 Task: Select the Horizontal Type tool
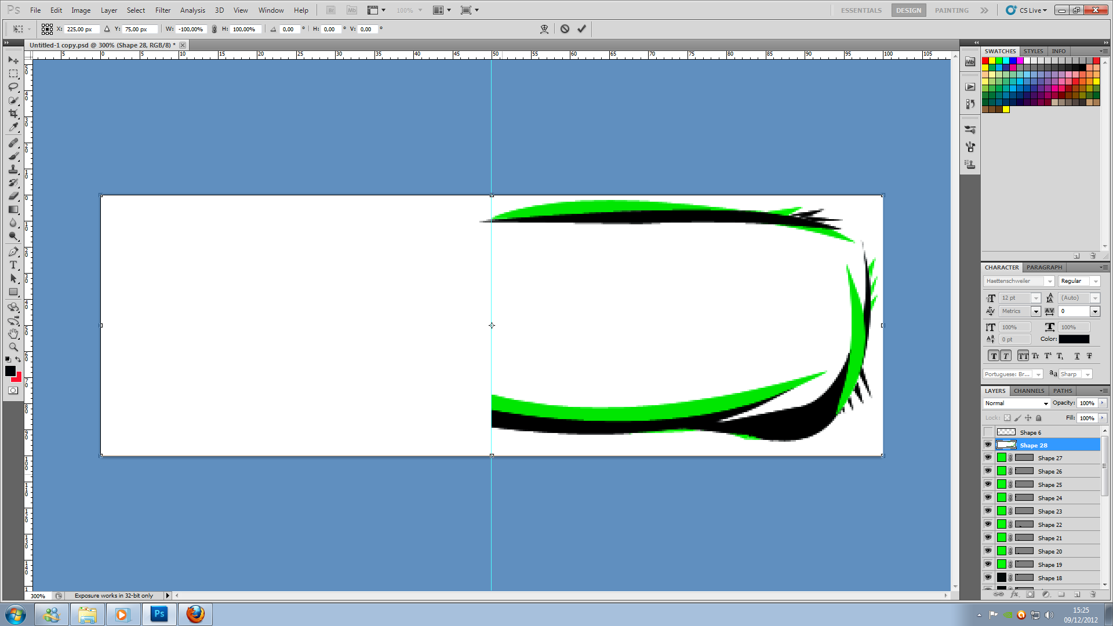click(13, 265)
